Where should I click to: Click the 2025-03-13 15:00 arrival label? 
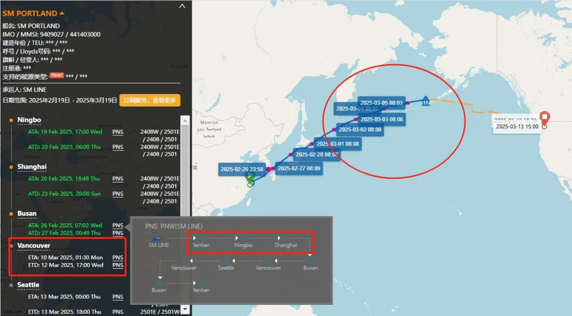(517, 127)
